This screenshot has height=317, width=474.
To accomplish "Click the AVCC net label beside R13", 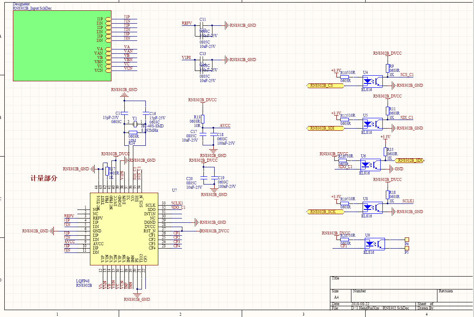I will point(225,126).
